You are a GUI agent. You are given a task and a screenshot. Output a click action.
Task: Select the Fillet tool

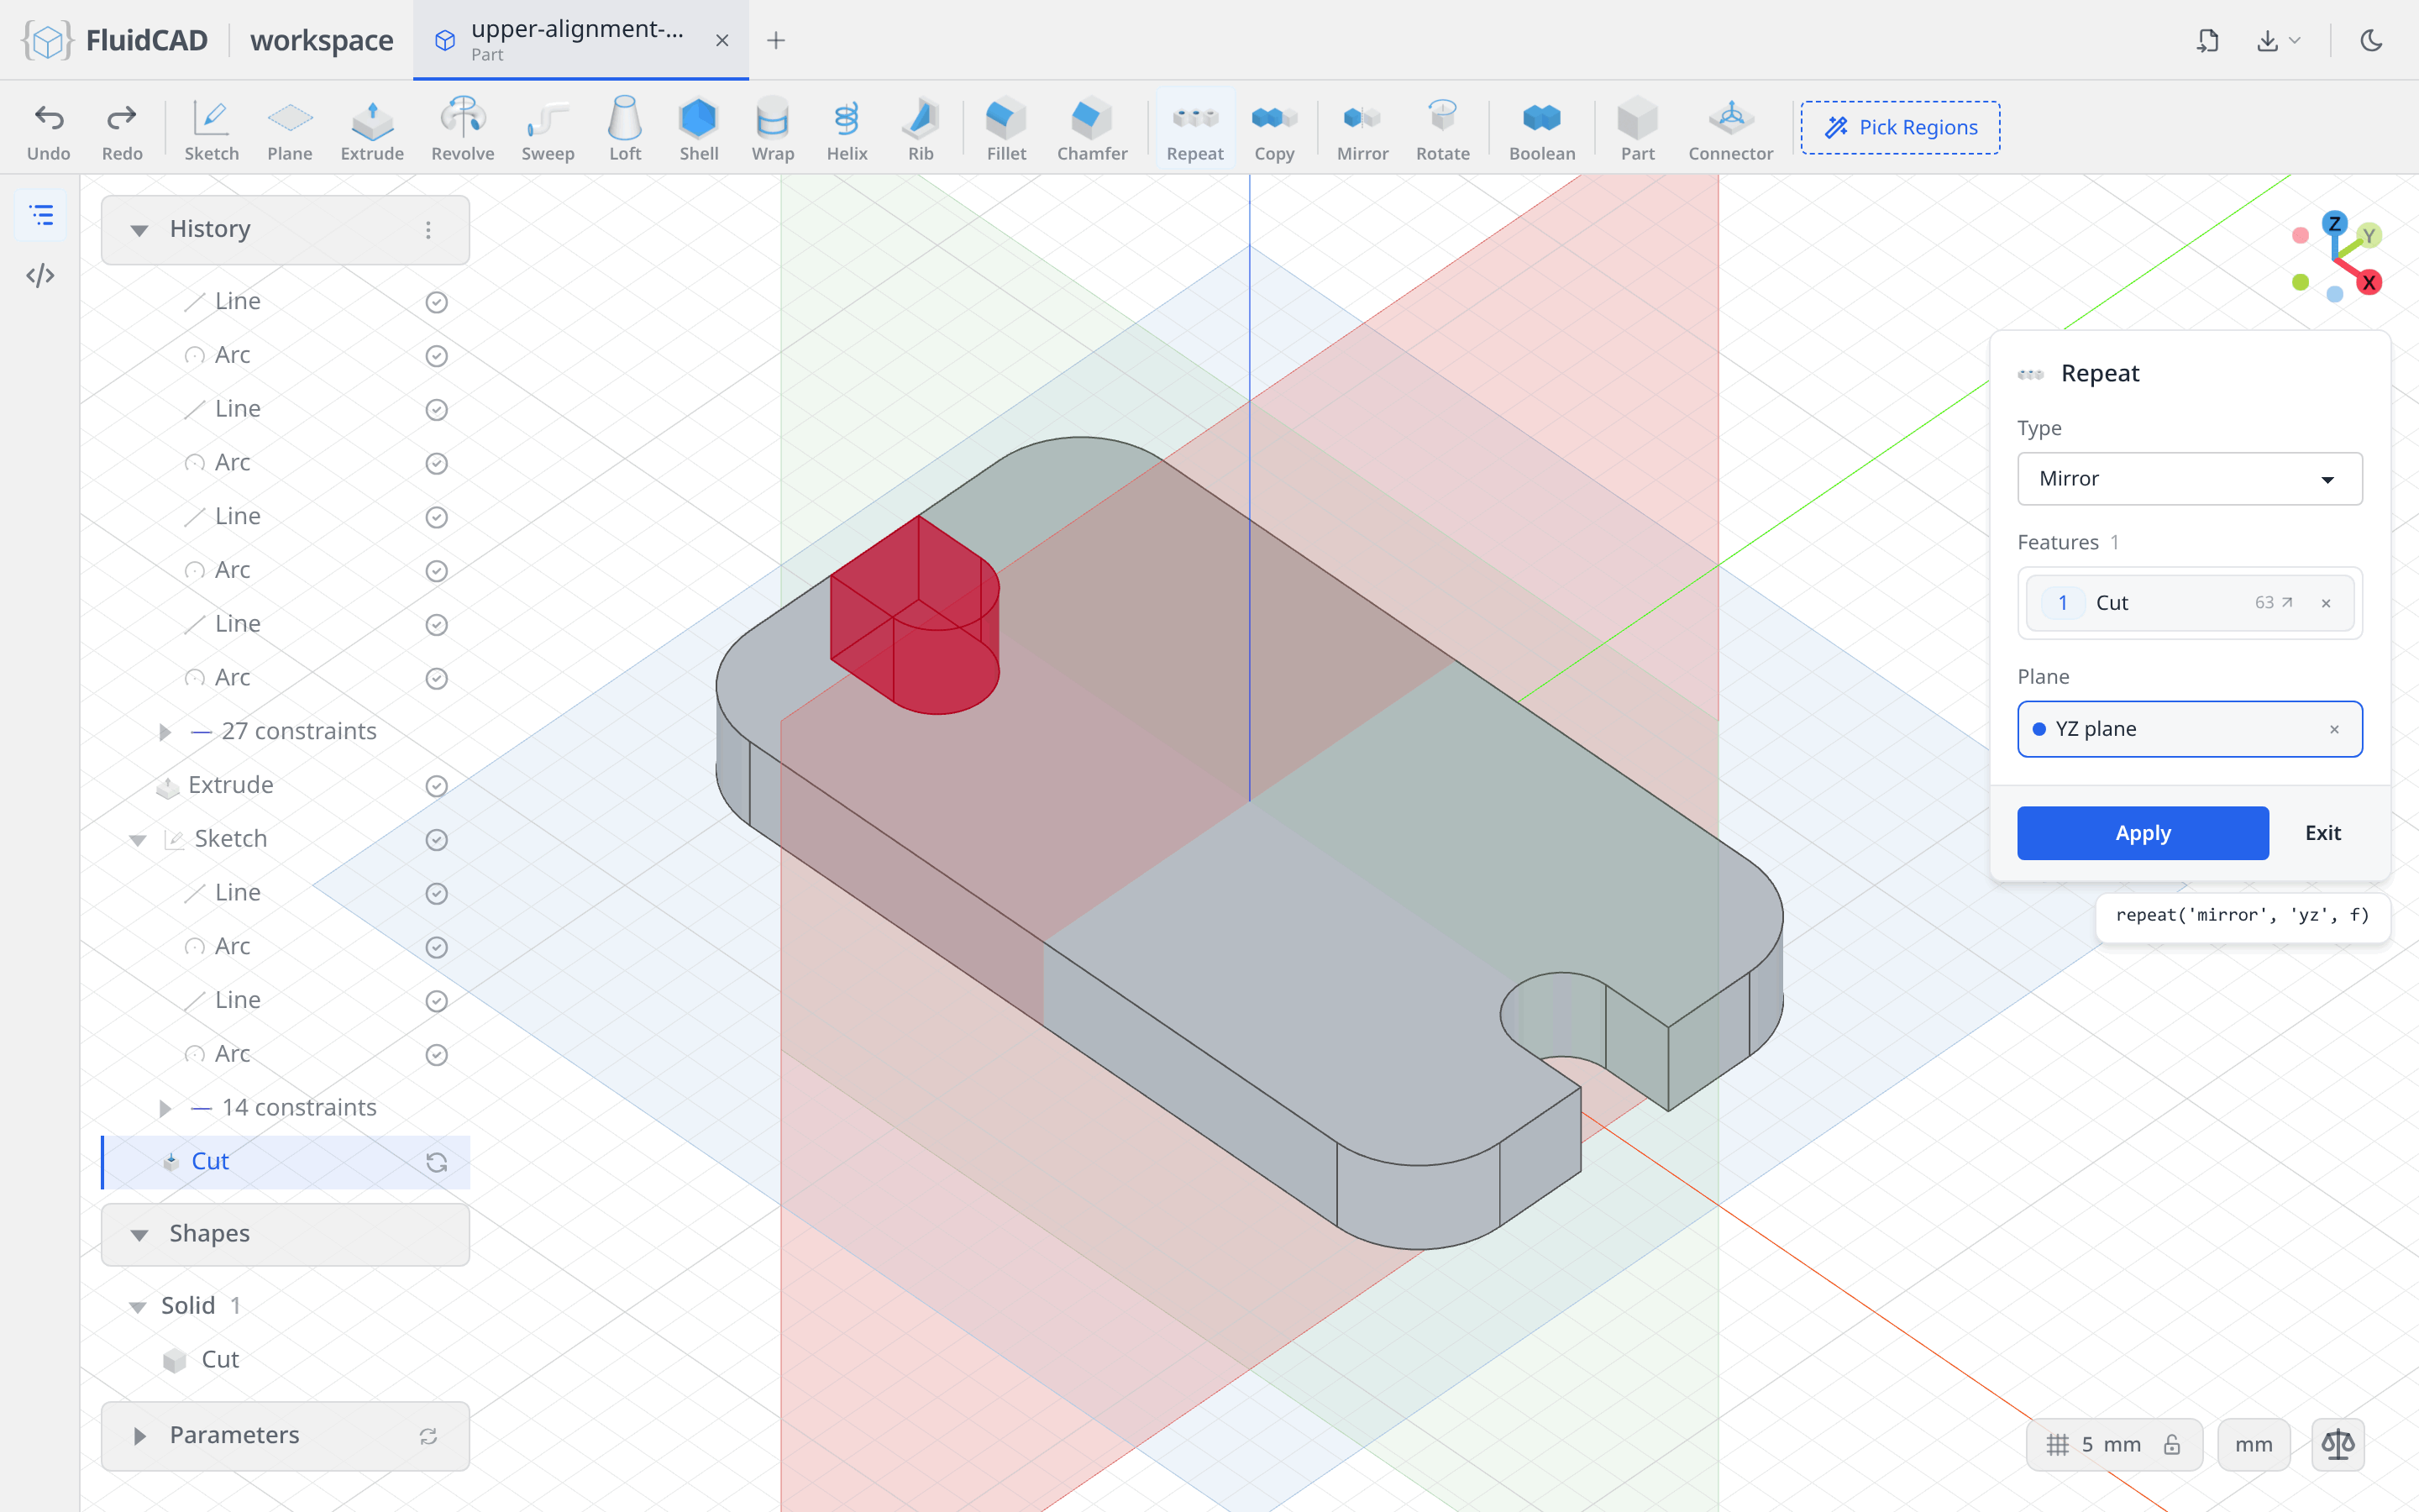pos(1005,128)
